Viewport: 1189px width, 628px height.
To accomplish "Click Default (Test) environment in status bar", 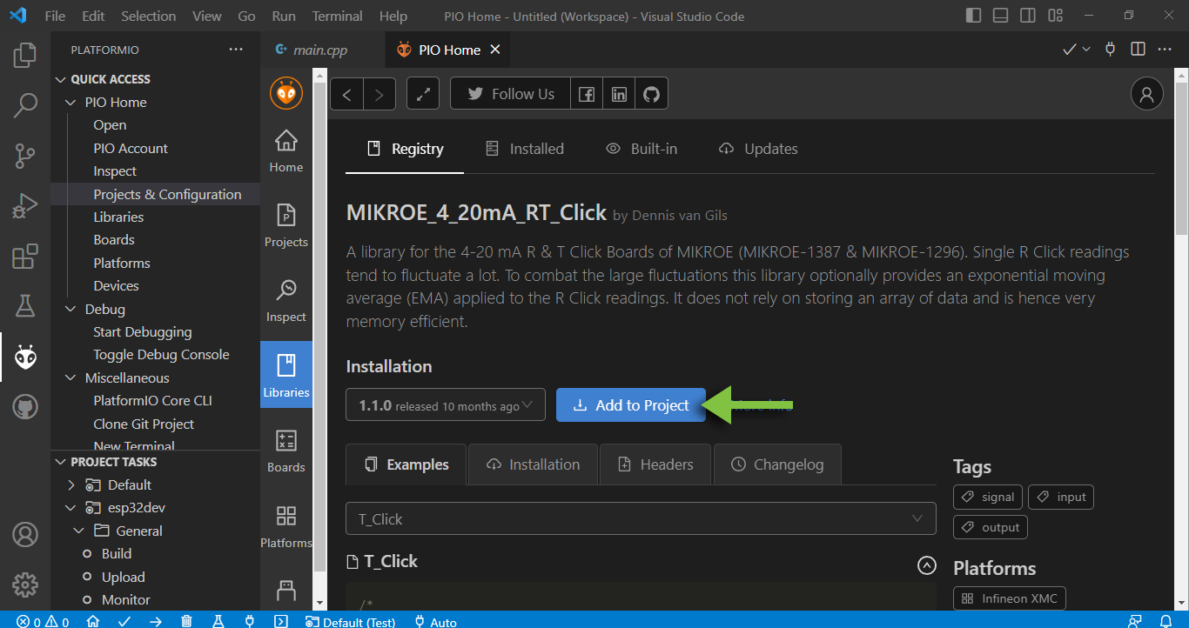I will (350, 621).
